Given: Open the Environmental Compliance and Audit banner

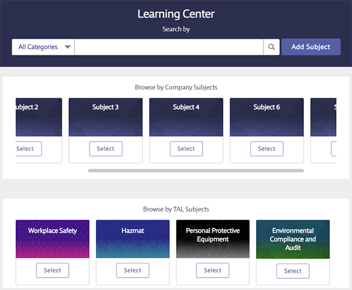Looking at the screenshot, I should (x=293, y=239).
